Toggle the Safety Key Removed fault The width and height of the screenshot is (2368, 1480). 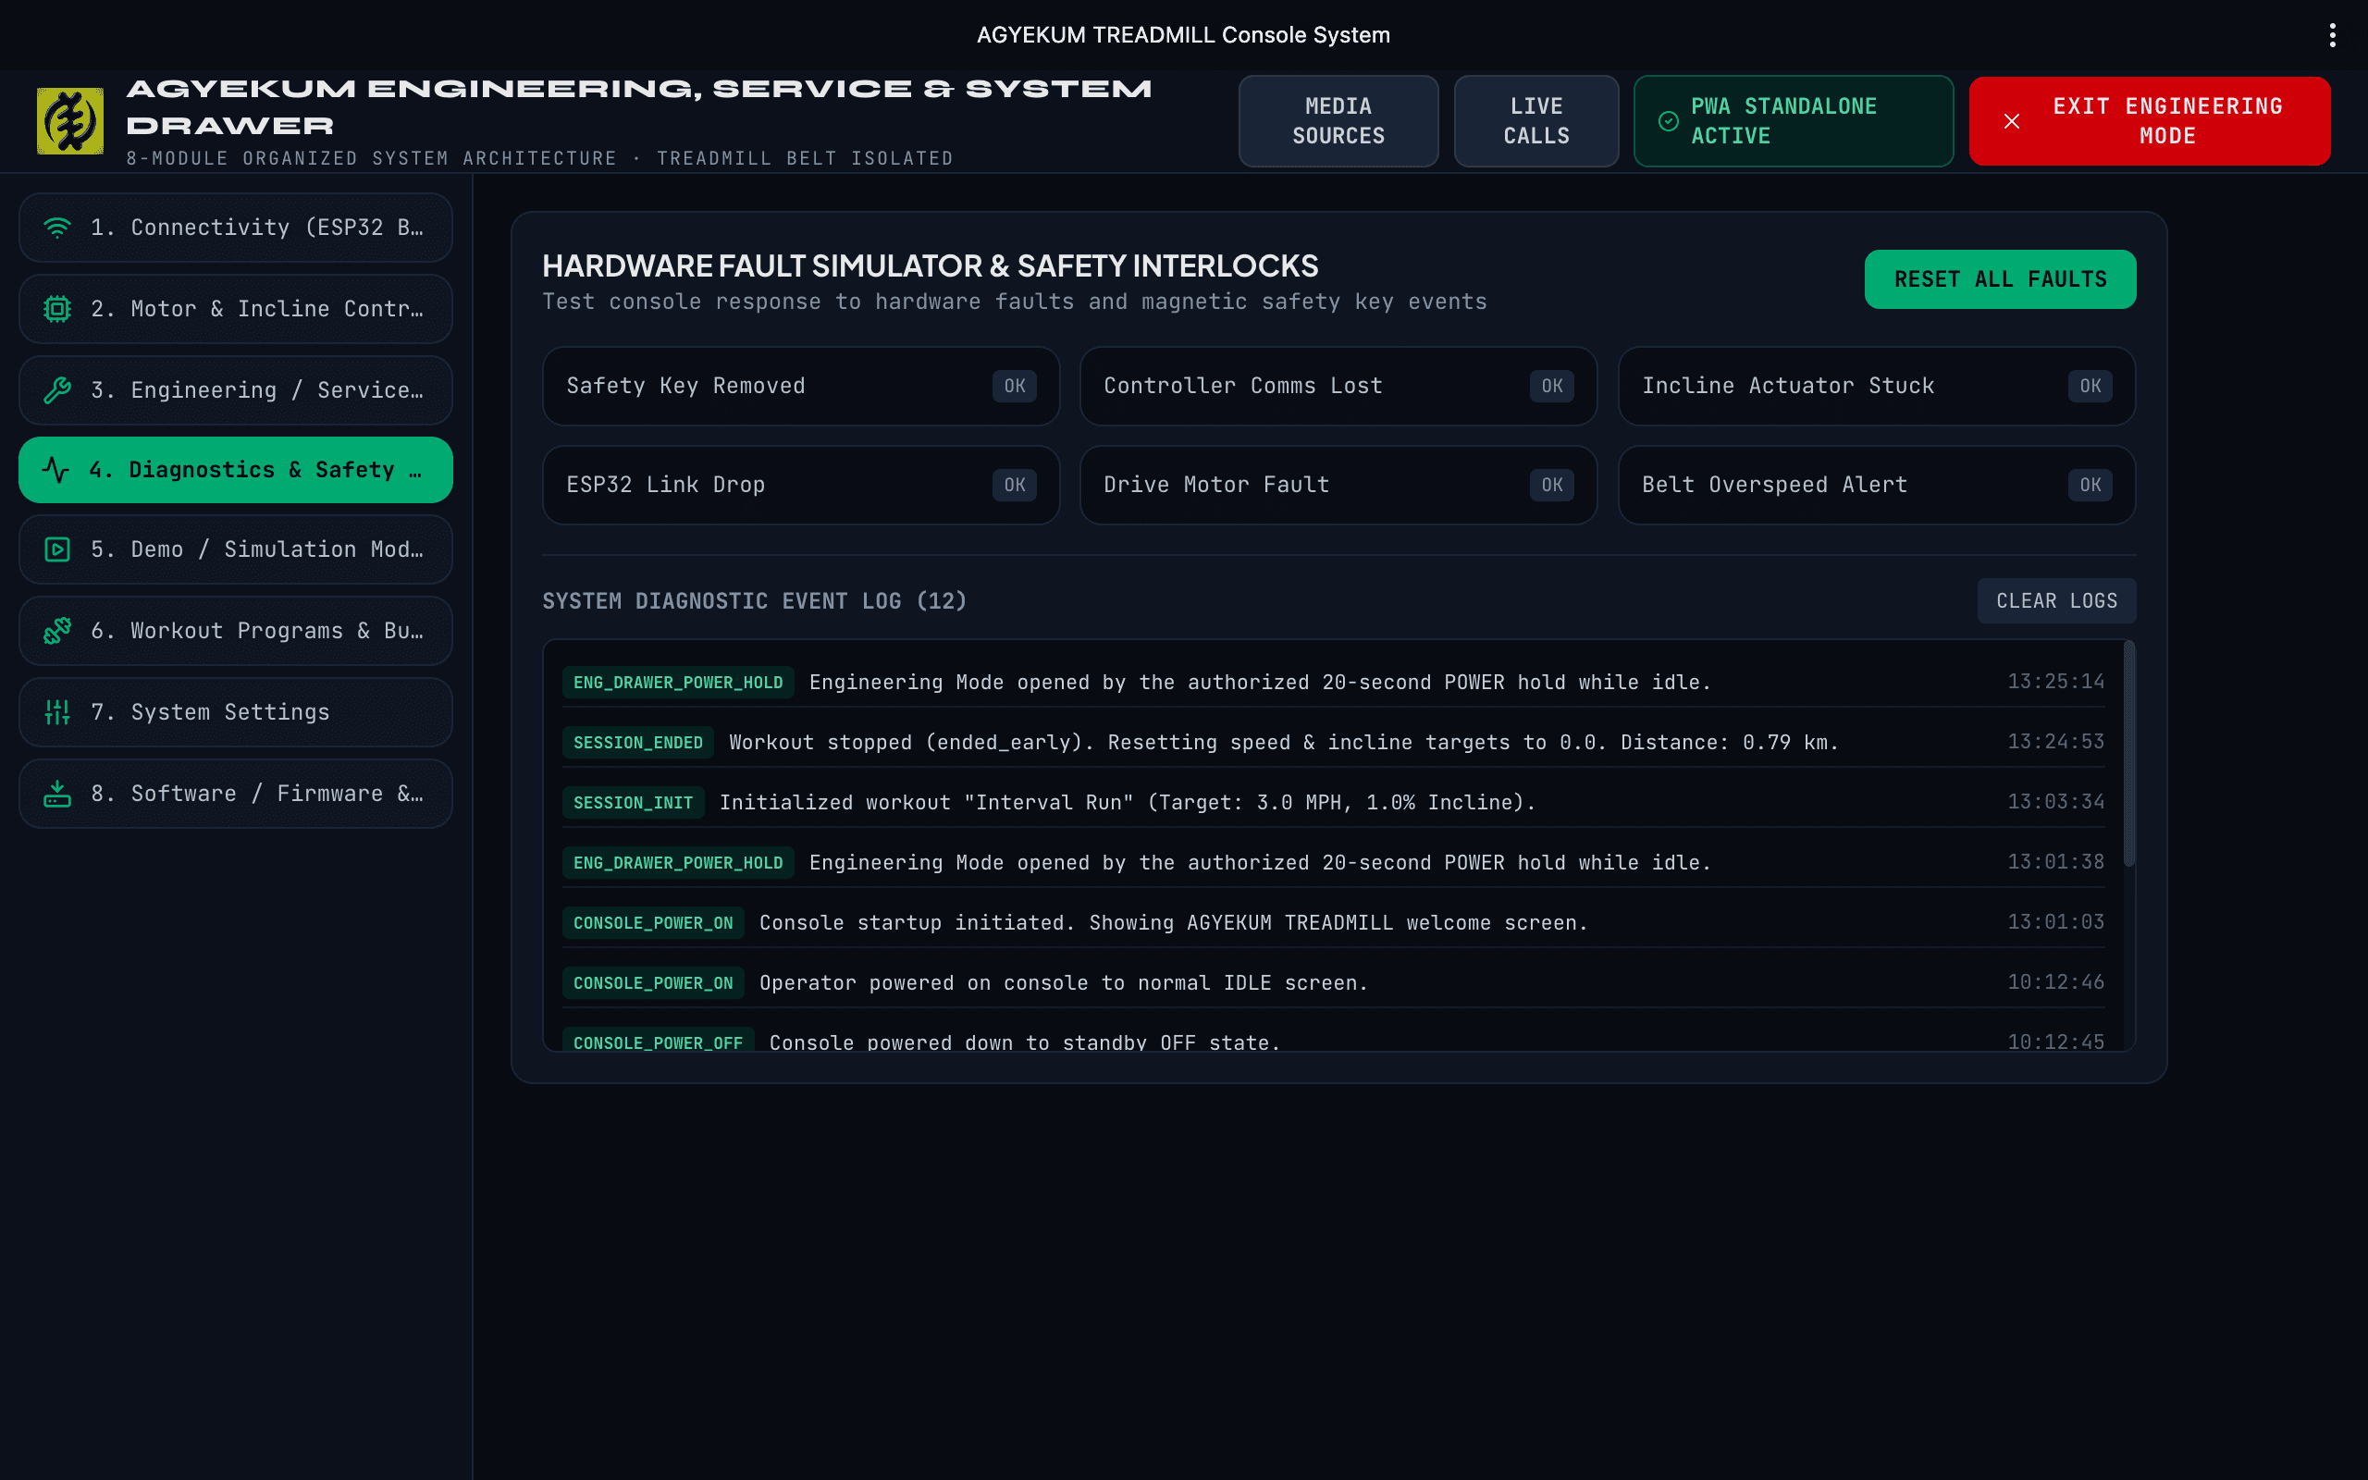[800, 386]
